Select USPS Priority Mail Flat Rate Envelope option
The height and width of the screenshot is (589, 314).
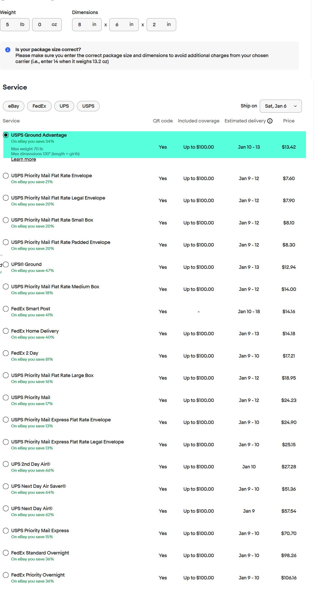click(6, 176)
